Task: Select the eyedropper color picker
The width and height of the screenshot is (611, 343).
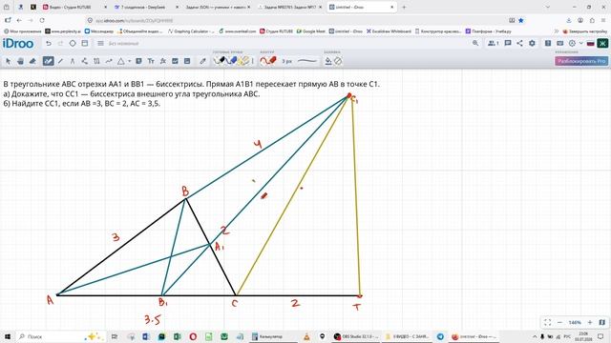Action: [202, 61]
